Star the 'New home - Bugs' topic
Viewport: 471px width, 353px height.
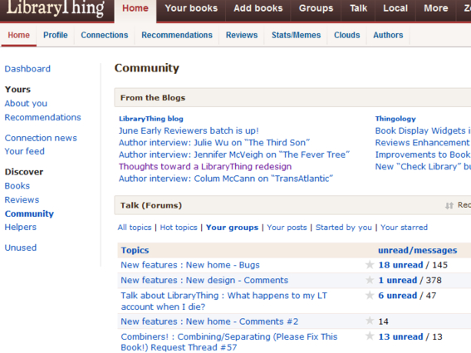(370, 265)
